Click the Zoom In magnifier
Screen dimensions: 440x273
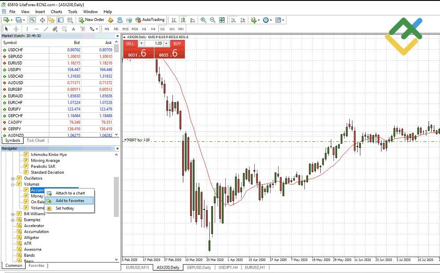[203, 20]
